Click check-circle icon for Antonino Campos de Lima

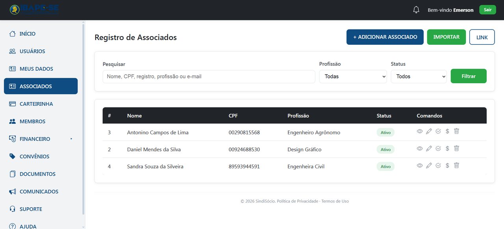438,131
